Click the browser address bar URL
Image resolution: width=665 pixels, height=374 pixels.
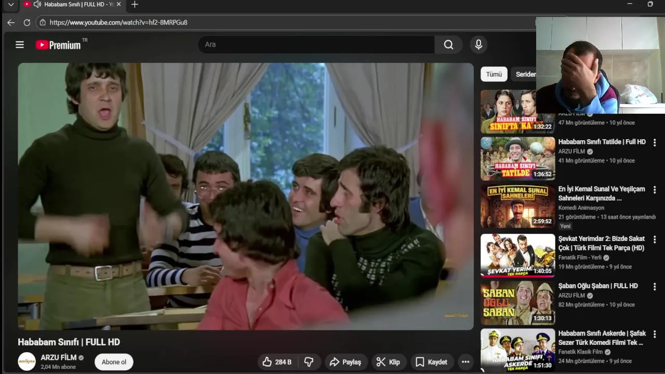point(118,22)
